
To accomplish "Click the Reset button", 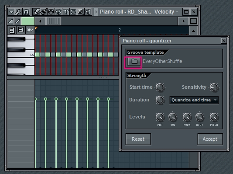I will [x=138, y=139].
